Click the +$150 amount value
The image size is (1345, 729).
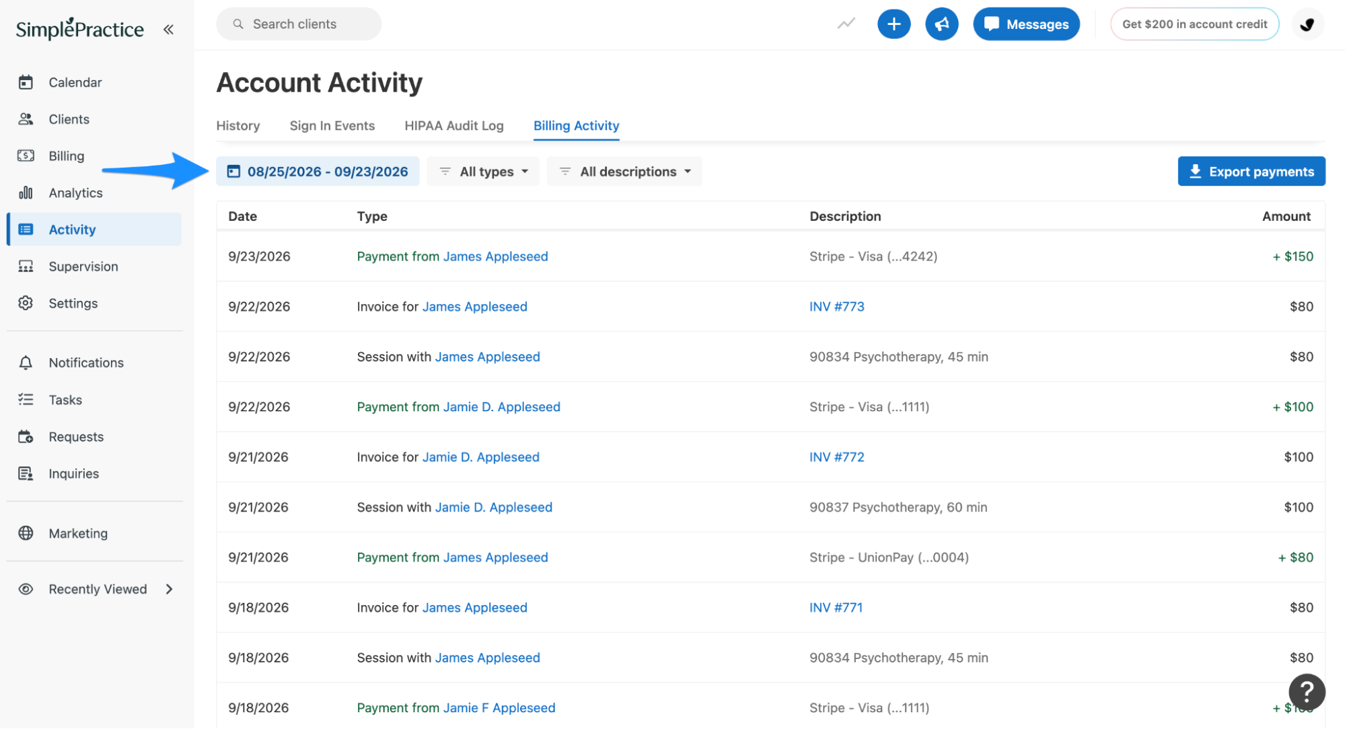click(1293, 256)
